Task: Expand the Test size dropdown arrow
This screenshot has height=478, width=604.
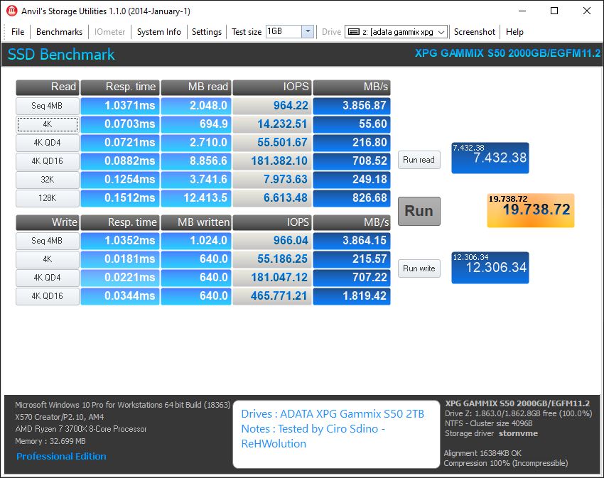Action: (308, 31)
